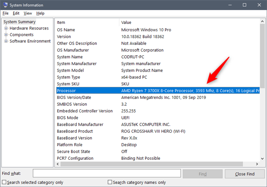Click the vertical scrollbar thumb
267x187 pixels.
(x=262, y=56)
